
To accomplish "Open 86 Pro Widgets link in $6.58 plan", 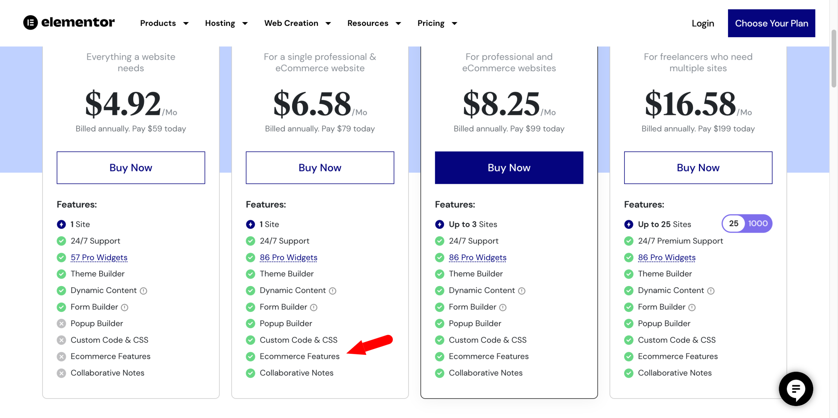I will click(x=288, y=257).
